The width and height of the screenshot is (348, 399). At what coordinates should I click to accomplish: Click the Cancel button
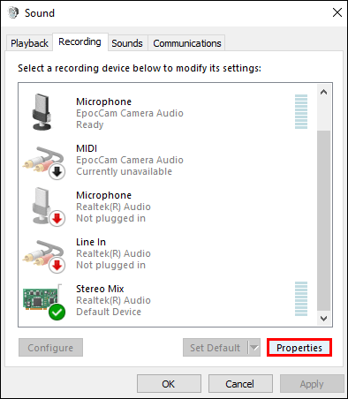tap(240, 384)
